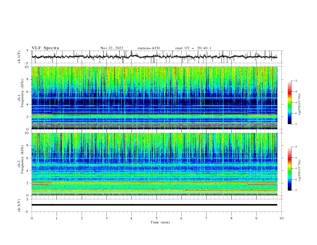The height and width of the screenshot is (245, 317).
Task: Click the ch.2 "log(PSD)(V²/Hz)" color bar label
Action: (299, 171)
